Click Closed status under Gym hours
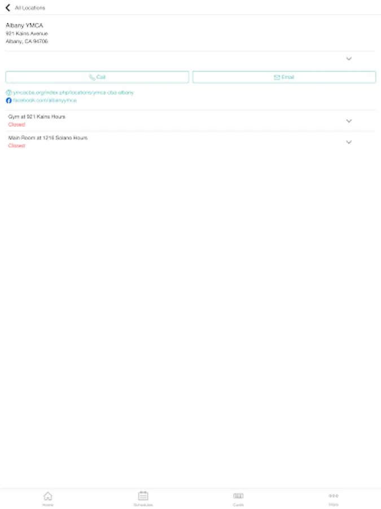Viewport: 381px width, 509px height. [x=16, y=124]
